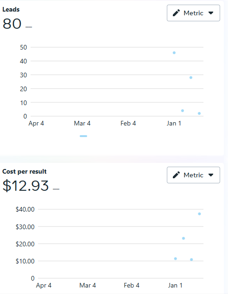Select the Leads data point just below 30
Image resolution: width=228 pixels, height=294 pixels.
(x=191, y=77)
